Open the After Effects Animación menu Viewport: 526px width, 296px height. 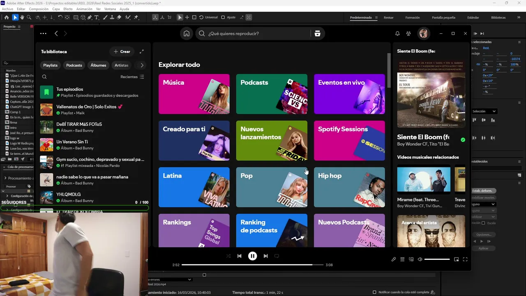tap(84, 9)
